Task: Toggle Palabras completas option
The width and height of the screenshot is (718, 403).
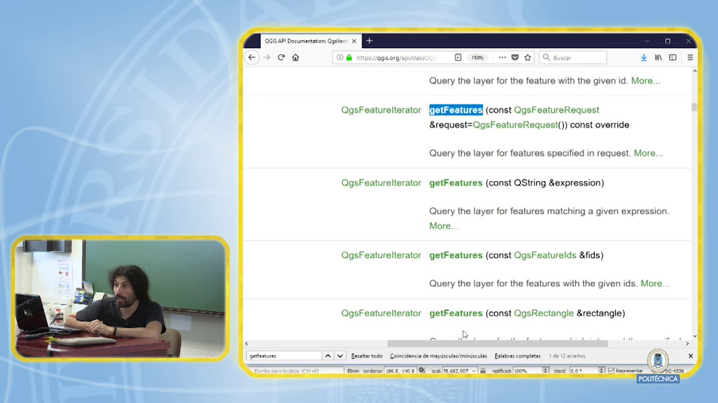Action: tap(518, 356)
